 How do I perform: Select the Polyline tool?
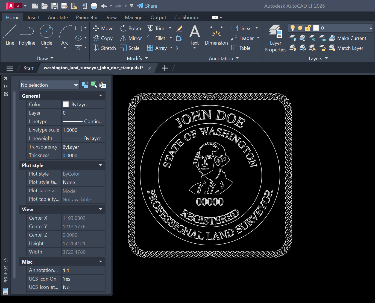pyautogui.click(x=27, y=35)
